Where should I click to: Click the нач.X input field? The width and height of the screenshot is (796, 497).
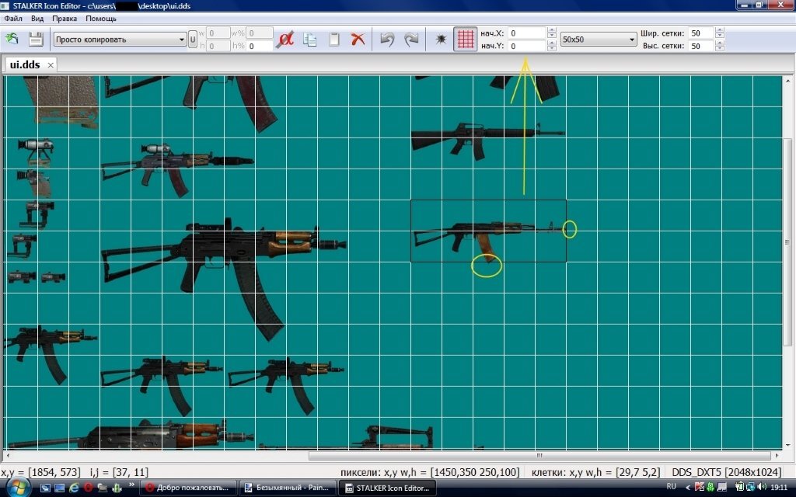[x=527, y=33]
